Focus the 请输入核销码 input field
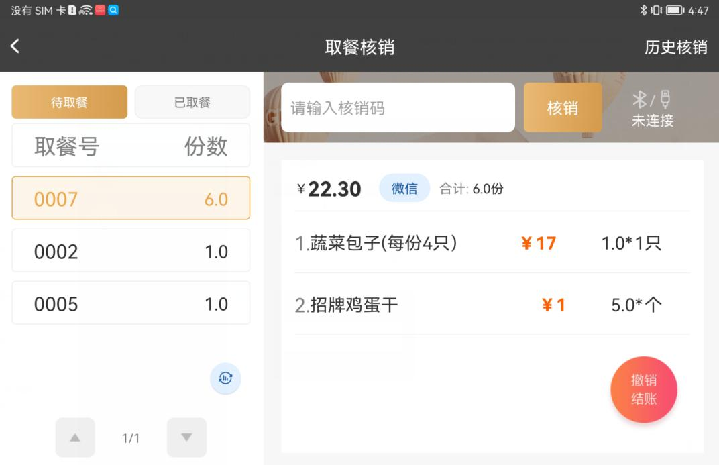Viewport: 719px width, 465px height. [398, 108]
